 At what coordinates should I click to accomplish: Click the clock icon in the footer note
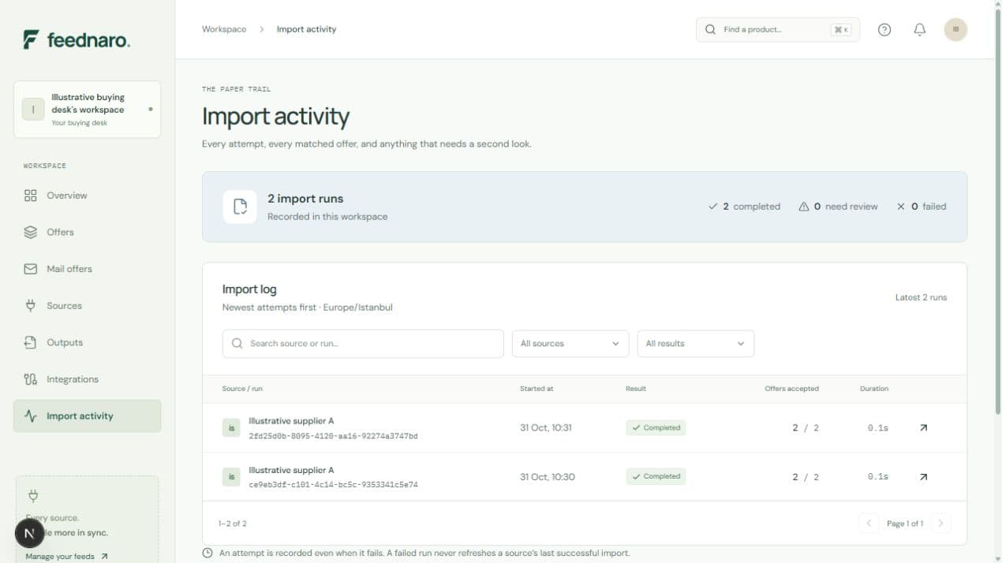click(208, 554)
